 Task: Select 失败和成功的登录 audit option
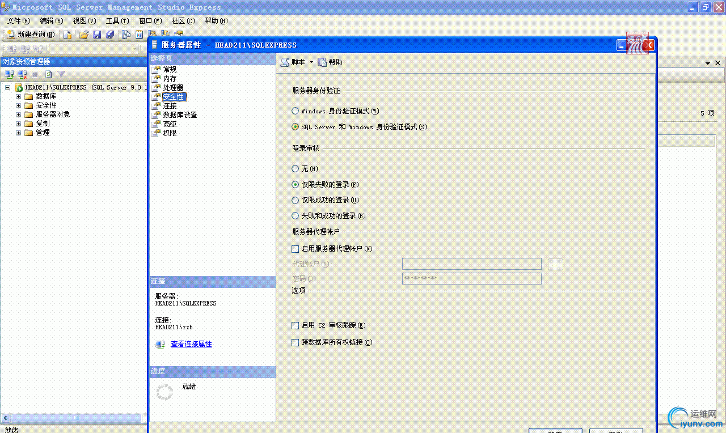[x=295, y=216]
